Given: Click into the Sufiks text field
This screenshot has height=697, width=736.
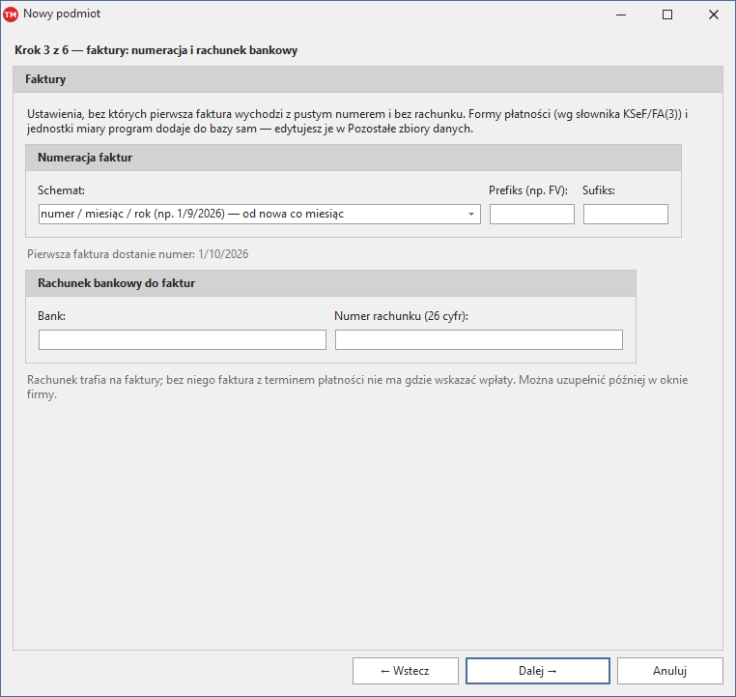Looking at the screenshot, I should pyautogui.click(x=625, y=215).
